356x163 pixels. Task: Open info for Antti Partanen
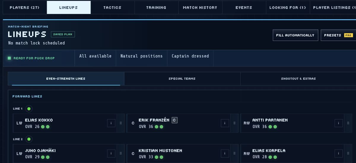click(338, 123)
